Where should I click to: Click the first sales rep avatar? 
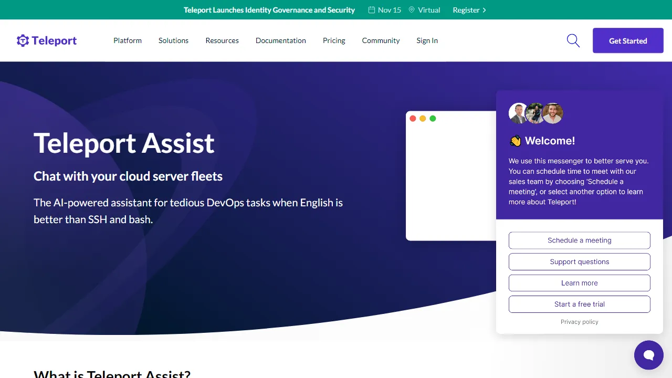pyautogui.click(x=518, y=113)
